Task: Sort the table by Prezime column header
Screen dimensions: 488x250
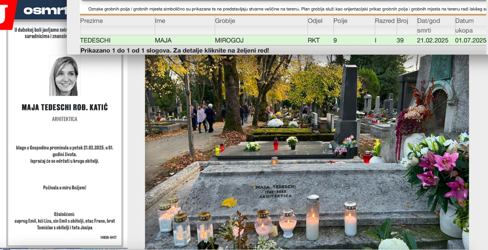Action: 91,21
